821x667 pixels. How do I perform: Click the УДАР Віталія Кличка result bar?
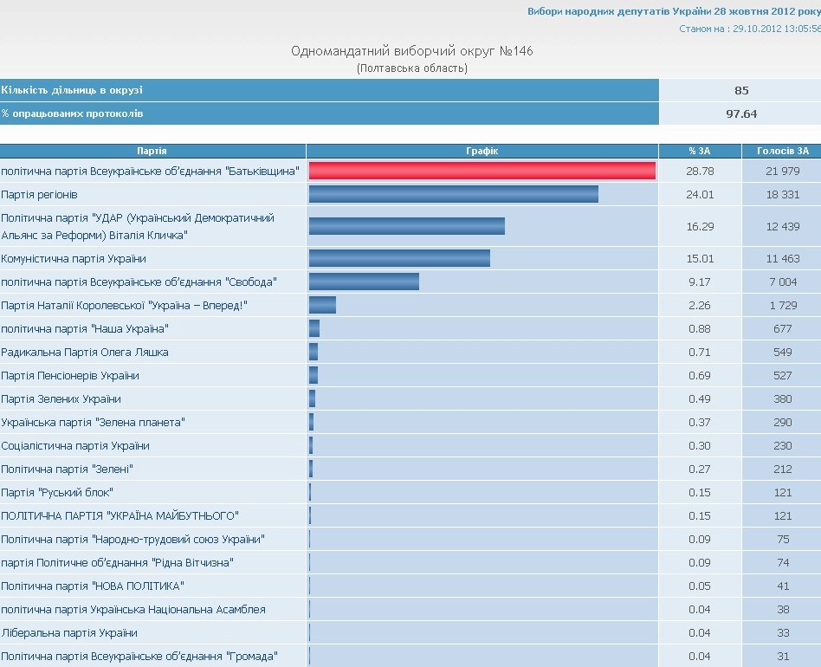point(406,226)
